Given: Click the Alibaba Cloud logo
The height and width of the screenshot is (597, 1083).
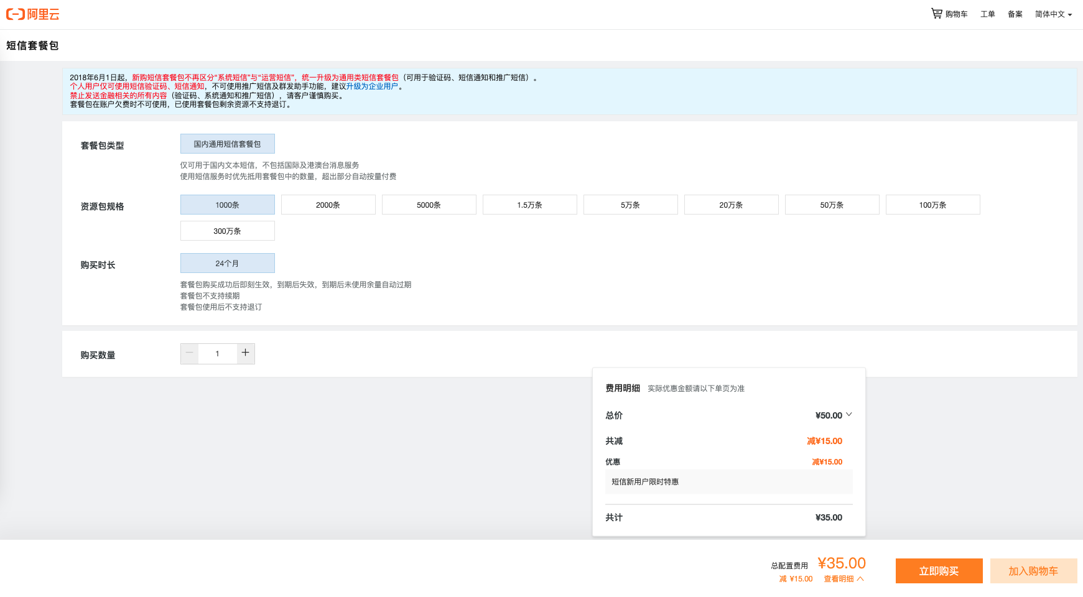Looking at the screenshot, I should 33,14.
